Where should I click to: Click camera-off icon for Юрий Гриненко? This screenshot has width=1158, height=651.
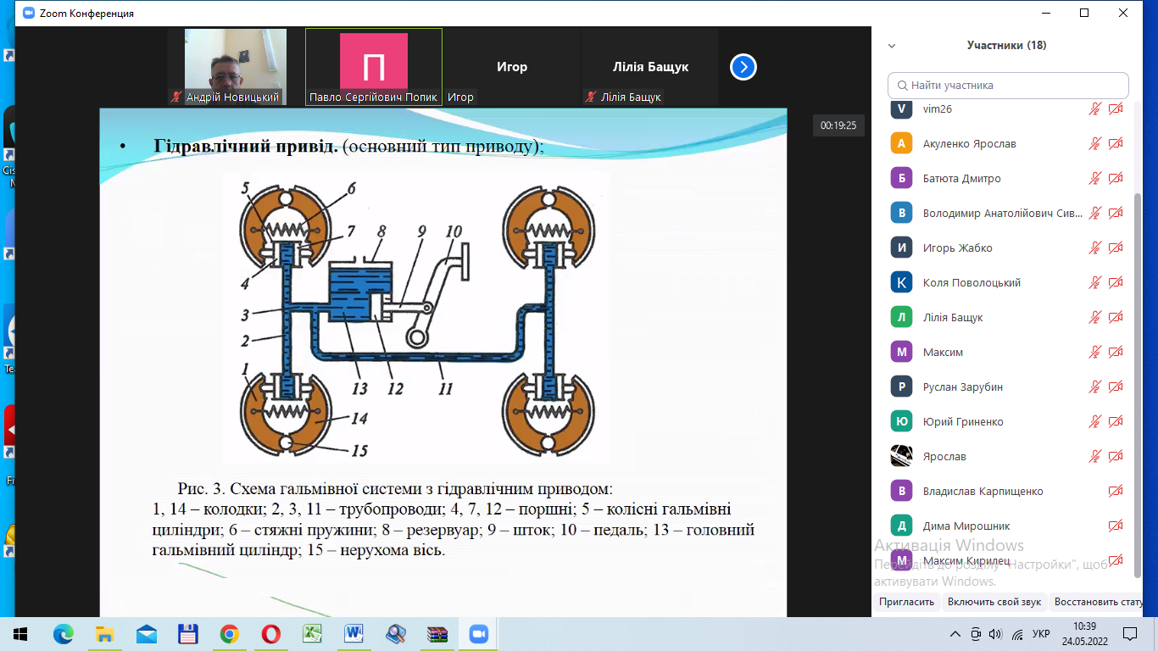tap(1116, 421)
